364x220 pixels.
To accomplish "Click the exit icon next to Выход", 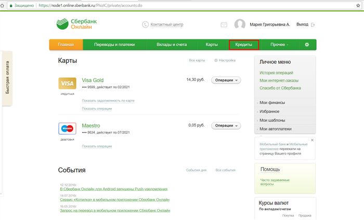I will coord(313,24).
